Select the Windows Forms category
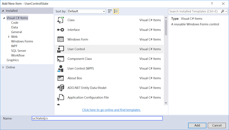This screenshot has height=130, width=229. (22, 41)
